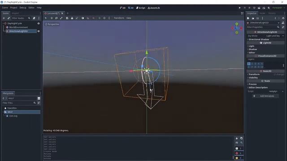Click the search magnifier icon in Output panel
Viewport: 287px width, 161px height.
click(241, 143)
